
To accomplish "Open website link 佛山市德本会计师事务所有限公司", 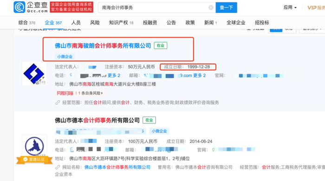I will (117, 168).
